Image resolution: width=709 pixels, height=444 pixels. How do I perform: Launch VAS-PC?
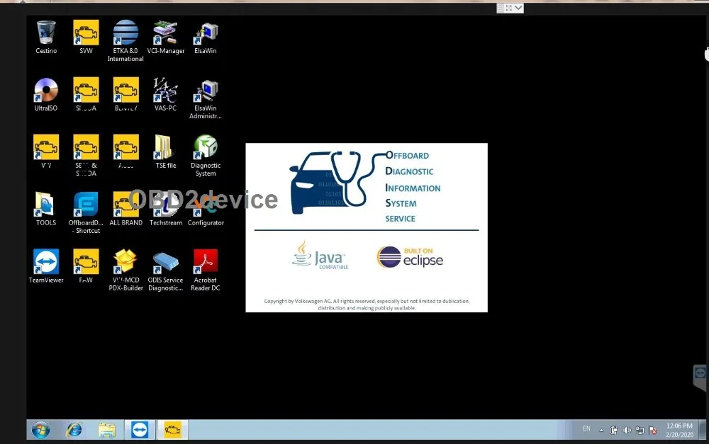click(165, 94)
